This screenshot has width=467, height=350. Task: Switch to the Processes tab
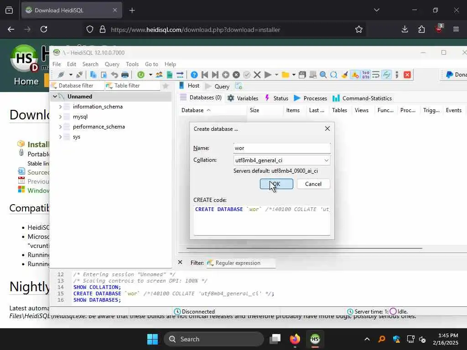(x=311, y=98)
